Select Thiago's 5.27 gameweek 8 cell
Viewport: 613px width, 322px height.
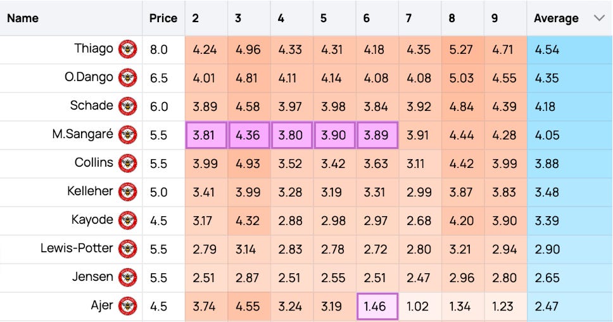[x=462, y=49]
